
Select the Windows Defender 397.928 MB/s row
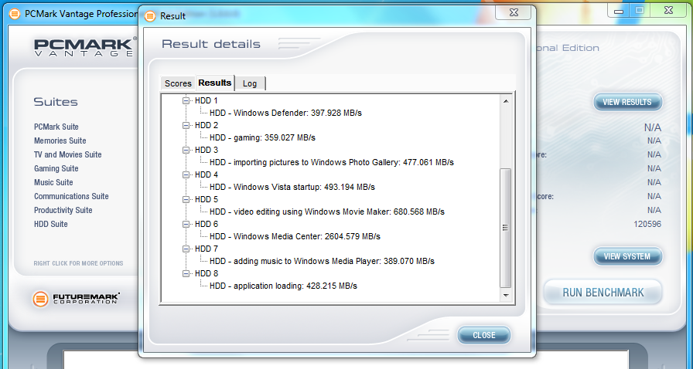click(x=285, y=113)
